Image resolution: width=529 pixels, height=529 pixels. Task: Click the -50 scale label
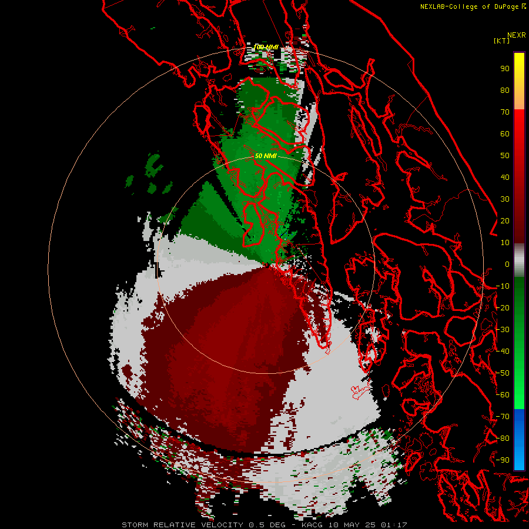[503, 373]
